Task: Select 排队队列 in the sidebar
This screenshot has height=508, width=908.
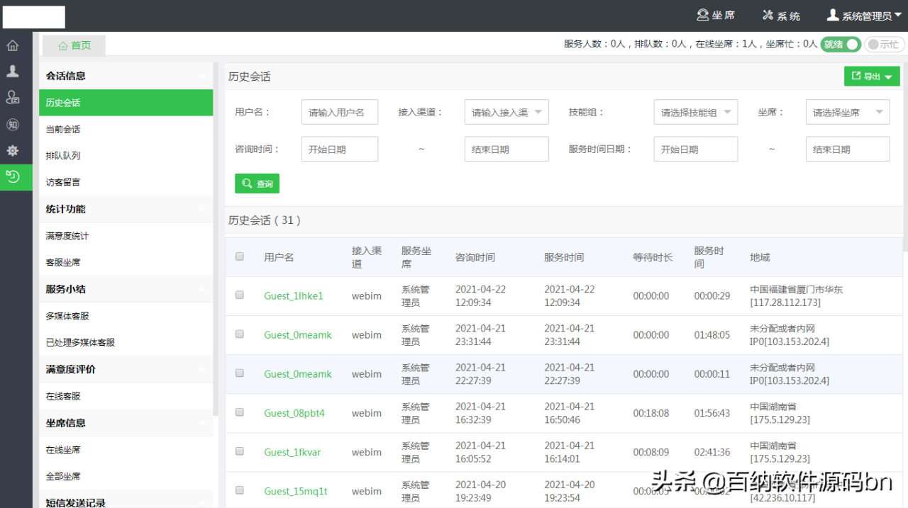Action: click(126, 155)
